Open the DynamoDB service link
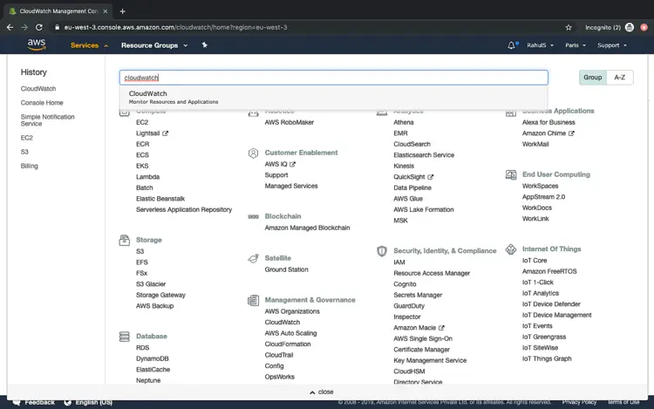 [x=153, y=359]
